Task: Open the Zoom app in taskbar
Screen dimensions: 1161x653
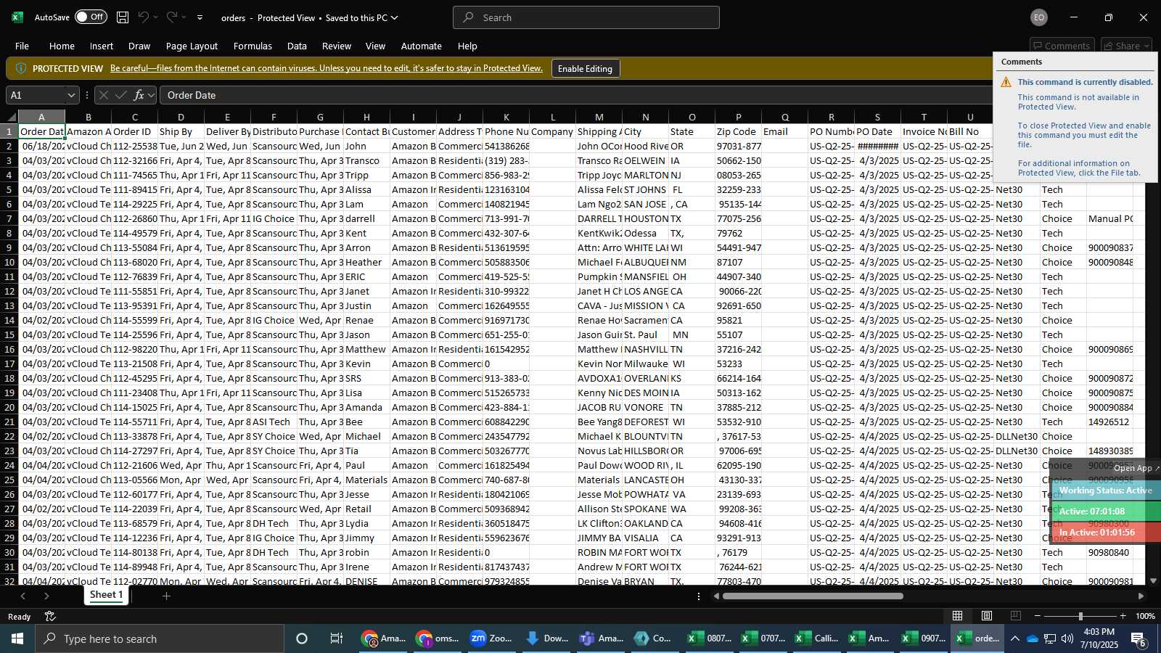Action: pyautogui.click(x=492, y=638)
